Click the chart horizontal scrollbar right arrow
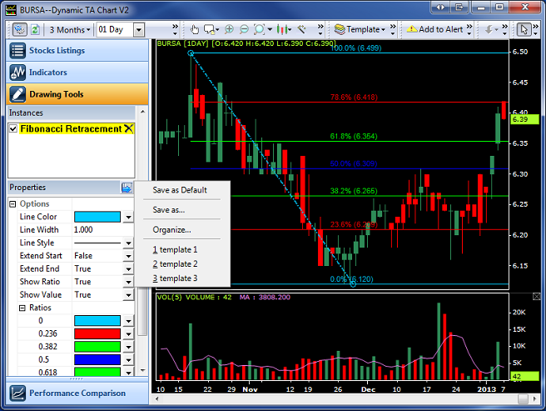 535,398
